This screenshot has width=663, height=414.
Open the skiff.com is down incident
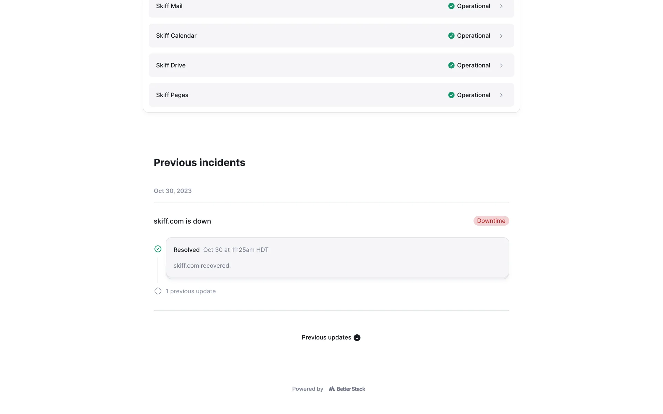point(182,221)
